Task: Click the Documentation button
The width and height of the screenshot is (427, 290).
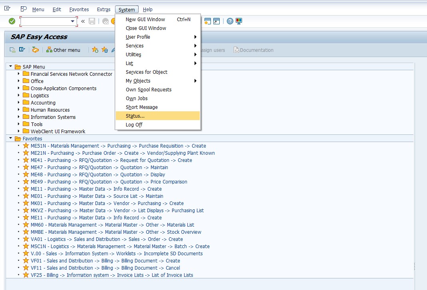Action: pos(254,50)
